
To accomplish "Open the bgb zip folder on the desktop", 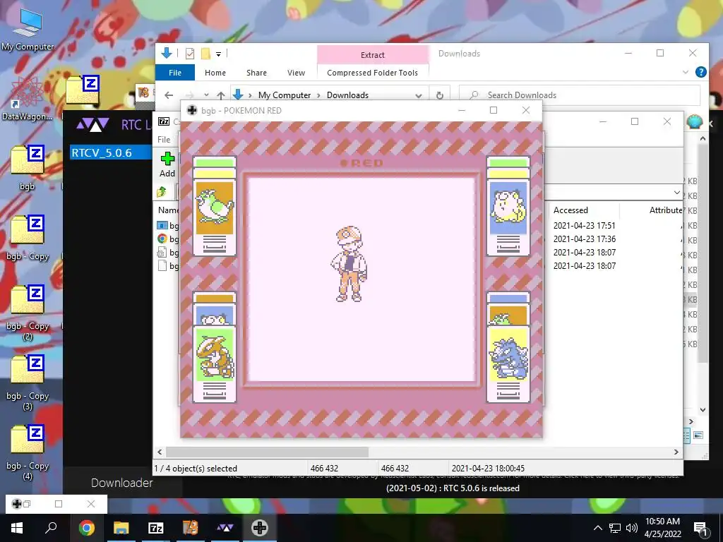I will tap(28, 167).
